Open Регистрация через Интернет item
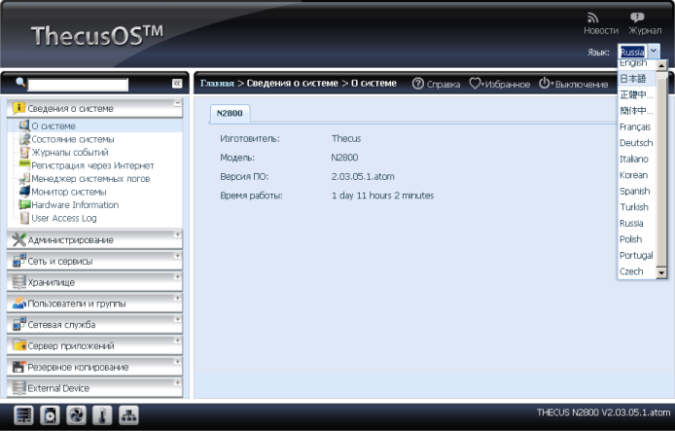Image resolution: width=675 pixels, height=431 pixels. coord(92,165)
